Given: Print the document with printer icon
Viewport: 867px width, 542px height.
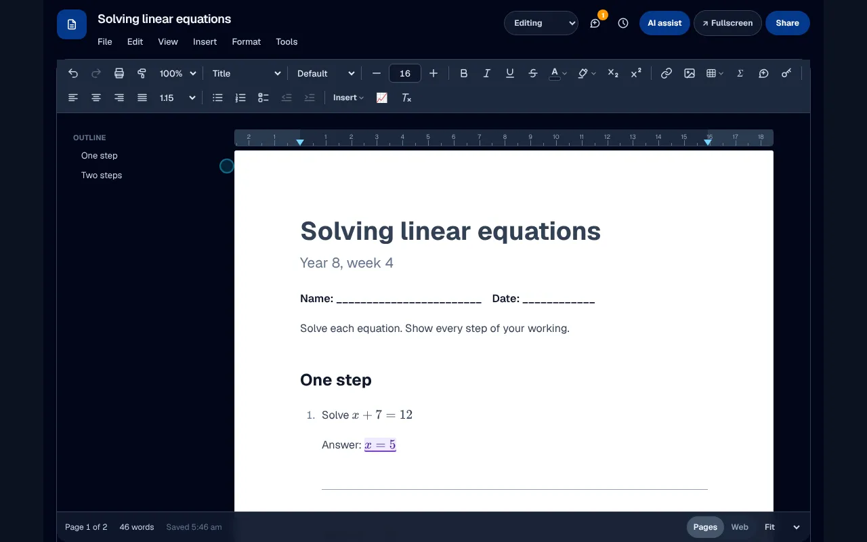Looking at the screenshot, I should click(119, 73).
